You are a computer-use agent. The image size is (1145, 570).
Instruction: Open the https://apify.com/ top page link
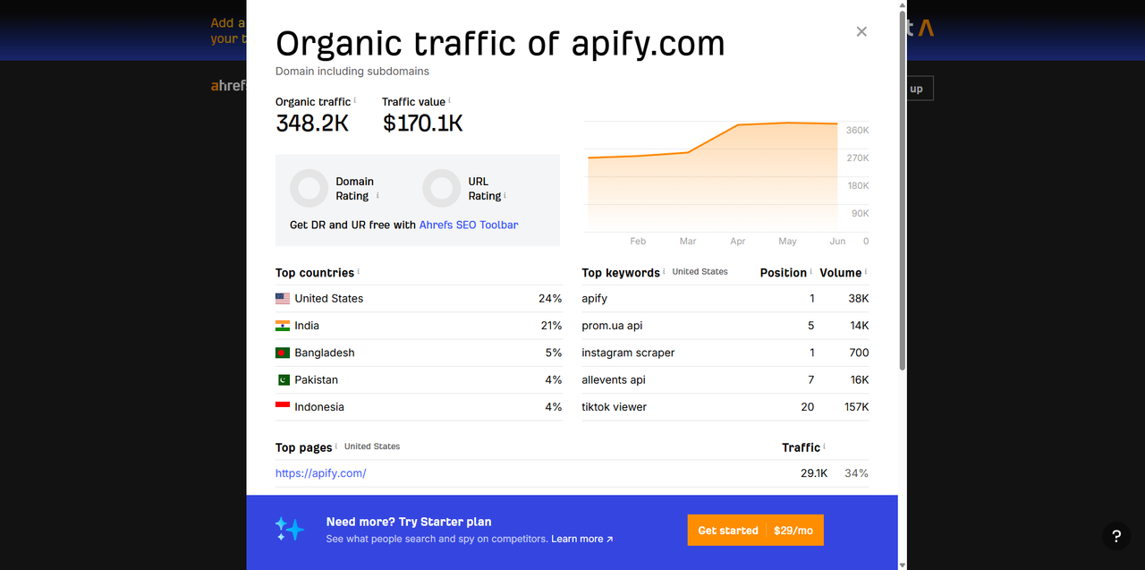(x=321, y=473)
